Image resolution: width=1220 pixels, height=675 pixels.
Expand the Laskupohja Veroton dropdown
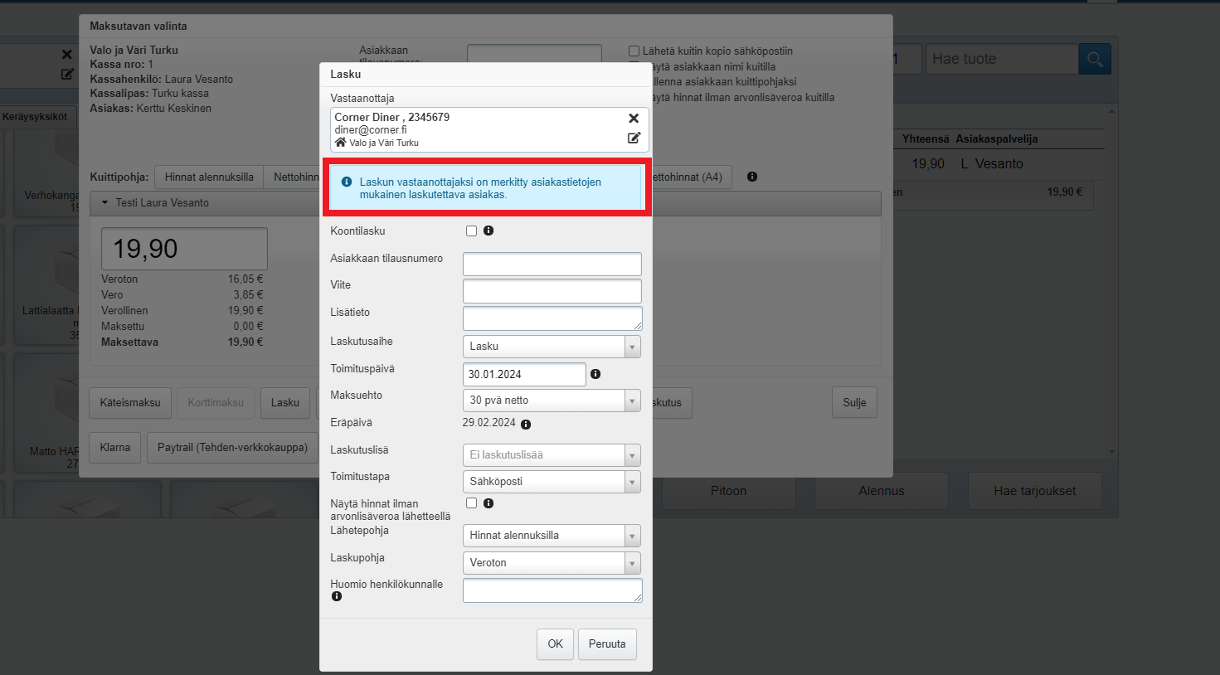tap(552, 563)
